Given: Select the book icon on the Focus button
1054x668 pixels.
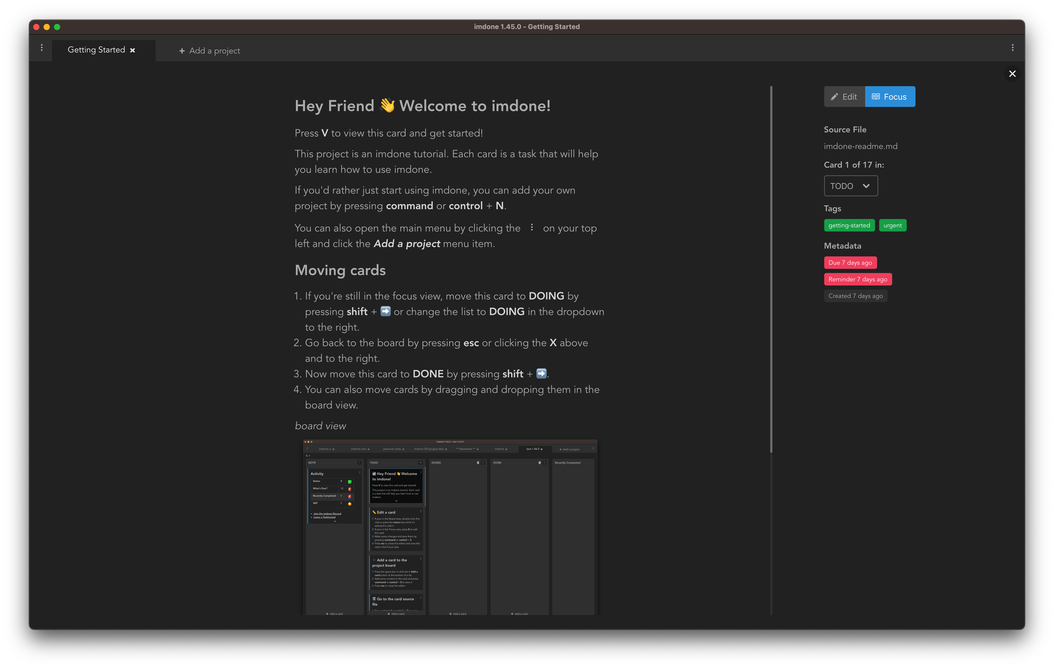Looking at the screenshot, I should click(875, 96).
